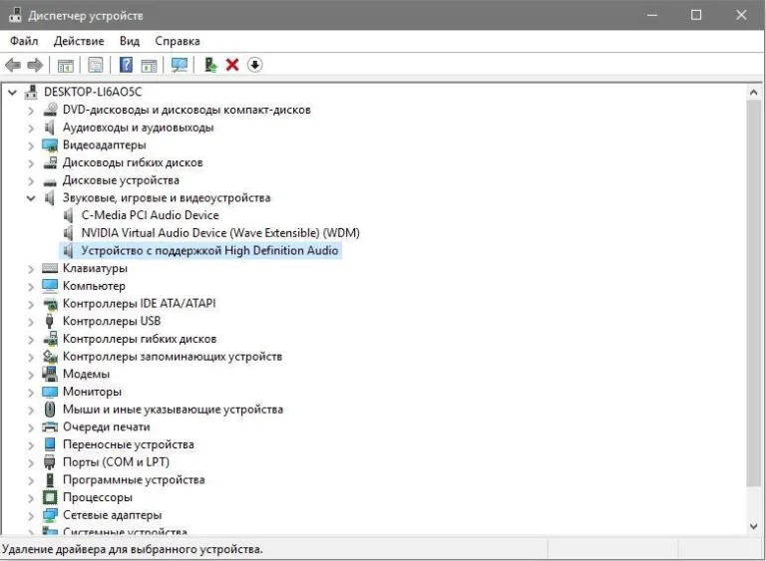766x561 pixels.
Task: Click the scrollbar down arrow
Action: pyautogui.click(x=753, y=526)
